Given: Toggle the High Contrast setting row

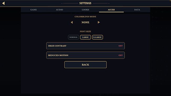Looking at the screenshot, I should pyautogui.click(x=85, y=46).
